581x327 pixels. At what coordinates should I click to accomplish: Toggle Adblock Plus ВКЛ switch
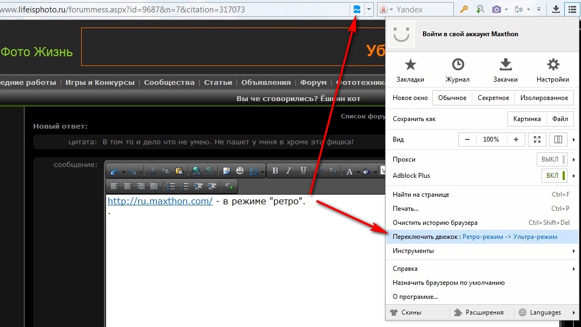[x=553, y=176]
